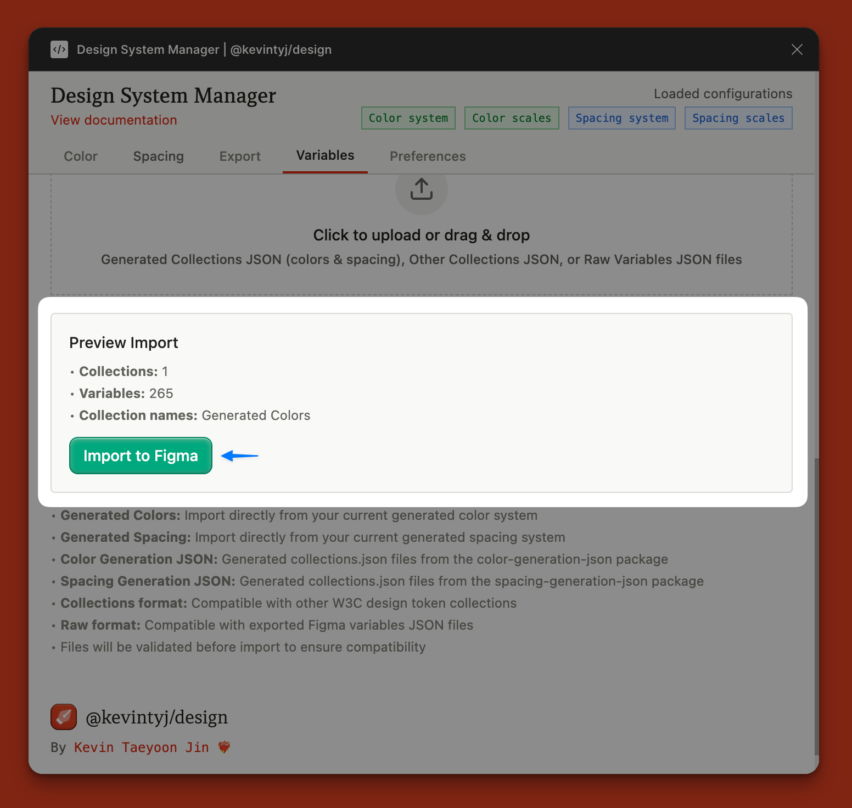Open the View documentation link
The width and height of the screenshot is (852, 808).
pos(114,120)
